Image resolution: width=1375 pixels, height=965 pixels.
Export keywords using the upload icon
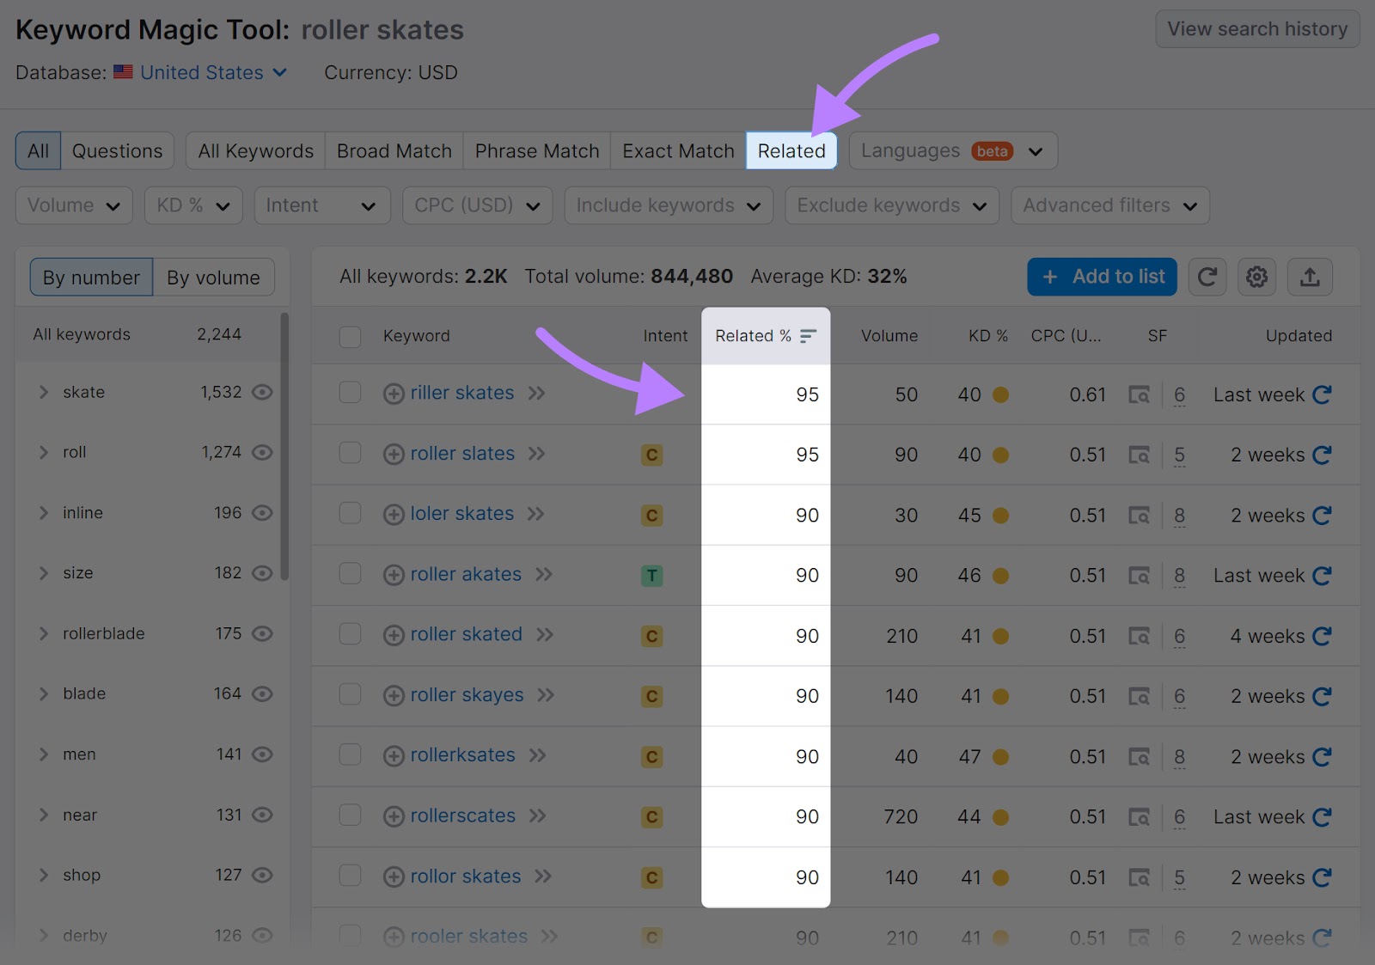1310,277
